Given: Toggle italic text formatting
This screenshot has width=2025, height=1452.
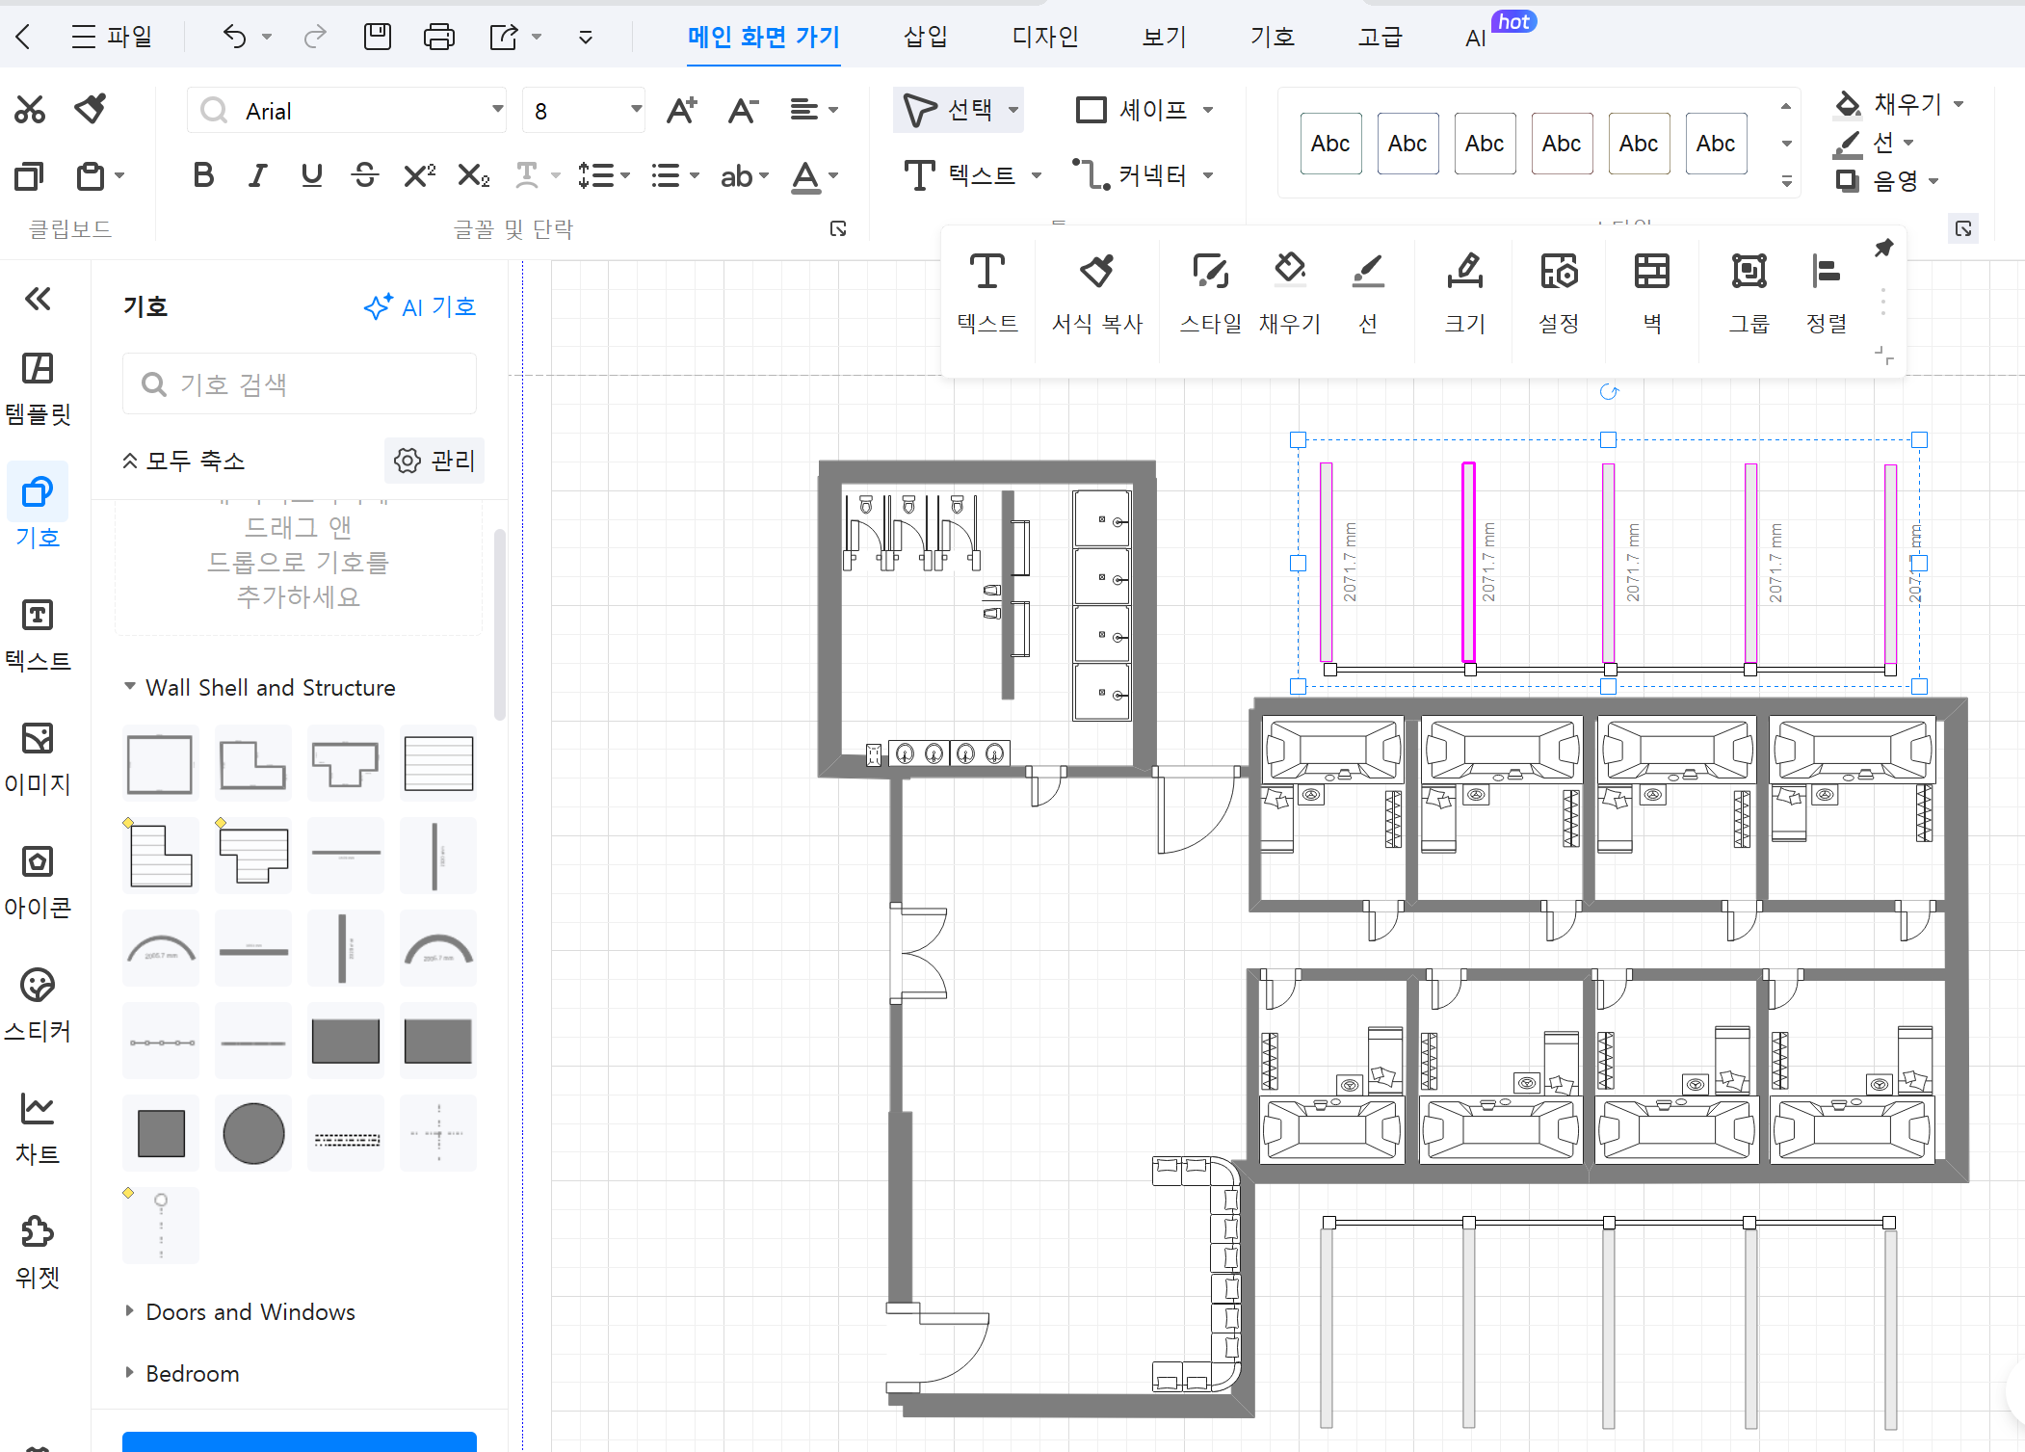Looking at the screenshot, I should [257, 175].
